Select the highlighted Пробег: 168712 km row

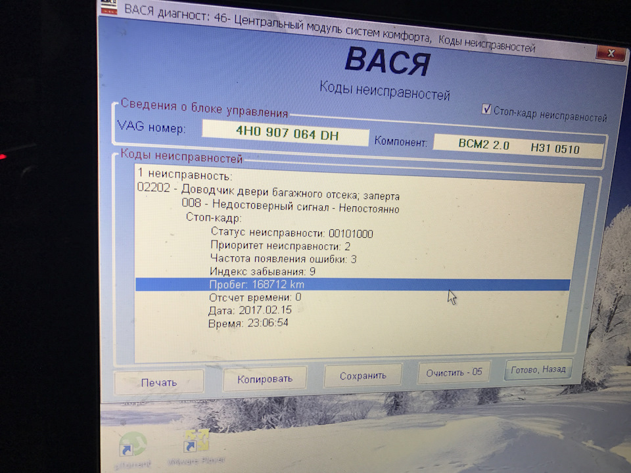click(x=352, y=284)
